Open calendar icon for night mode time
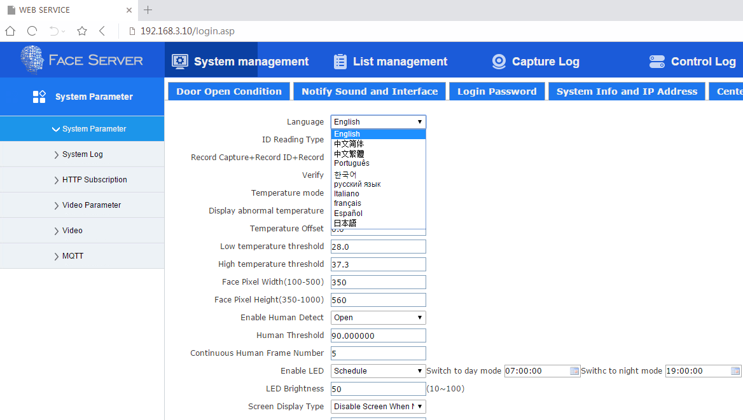743x420 pixels. click(735, 371)
